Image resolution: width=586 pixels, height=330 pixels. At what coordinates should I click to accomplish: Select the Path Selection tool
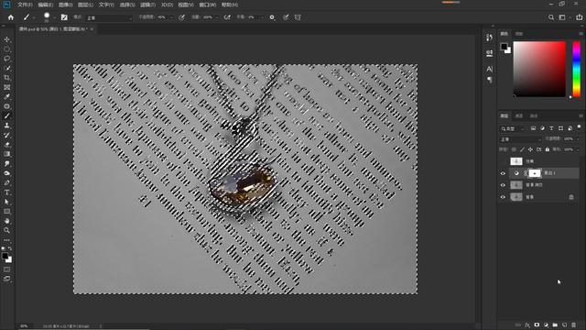pyautogui.click(x=6, y=202)
